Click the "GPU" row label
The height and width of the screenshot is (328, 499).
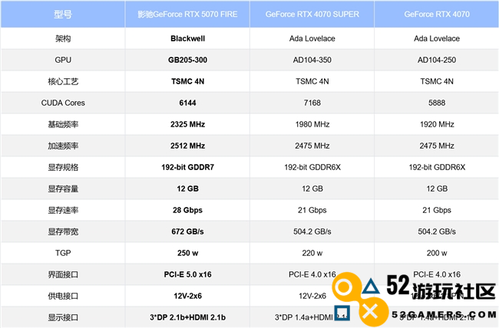coord(63,60)
